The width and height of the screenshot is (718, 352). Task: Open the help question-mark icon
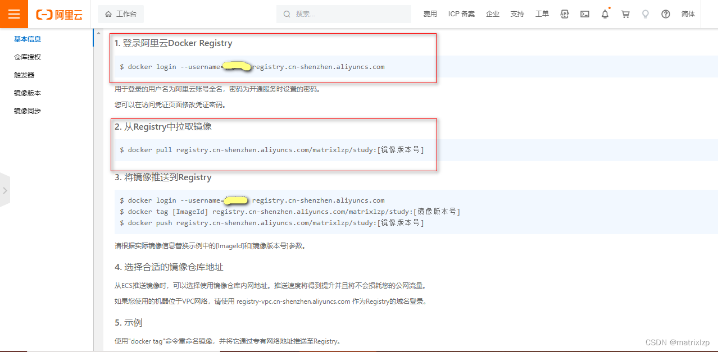point(666,14)
